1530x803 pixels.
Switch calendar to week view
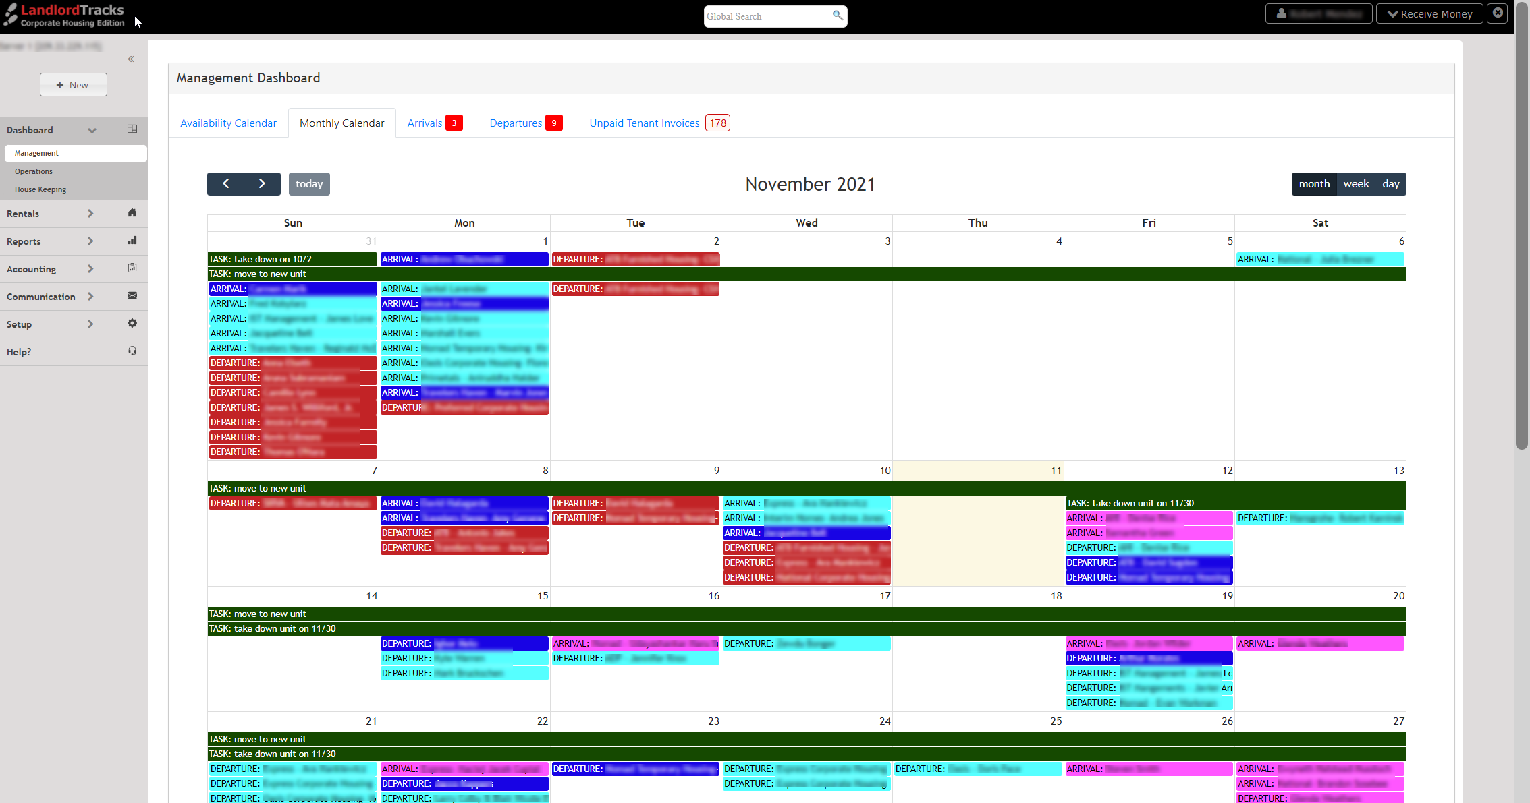click(1356, 183)
